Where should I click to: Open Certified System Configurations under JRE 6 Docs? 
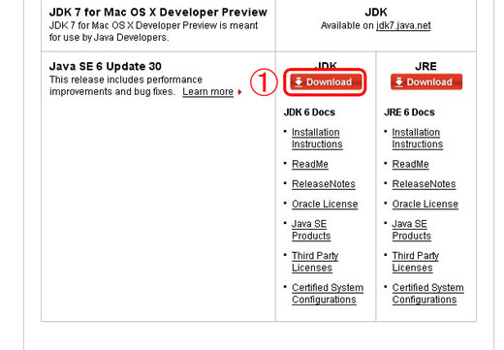point(427,294)
